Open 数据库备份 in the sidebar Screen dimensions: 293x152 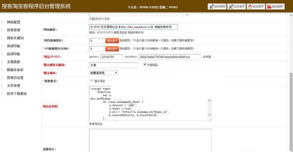coord(15,70)
